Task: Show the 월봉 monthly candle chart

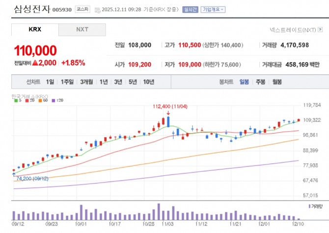Action: pos(277,82)
